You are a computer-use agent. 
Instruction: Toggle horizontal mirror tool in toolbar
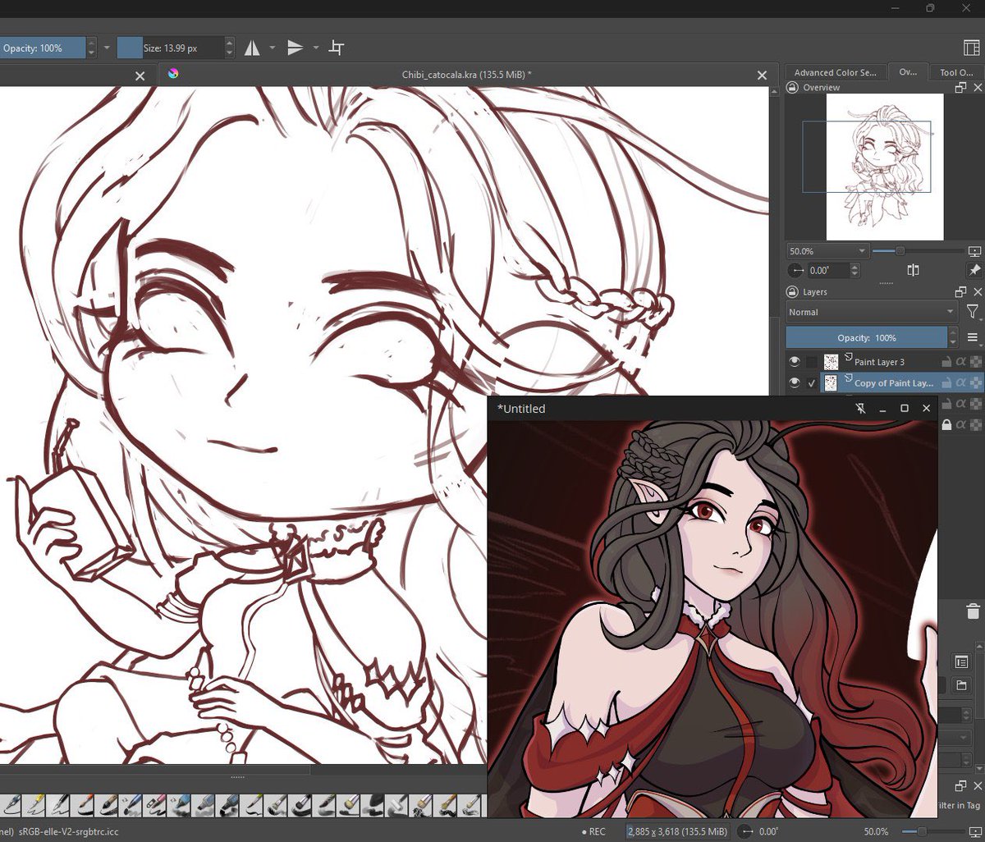tap(252, 48)
